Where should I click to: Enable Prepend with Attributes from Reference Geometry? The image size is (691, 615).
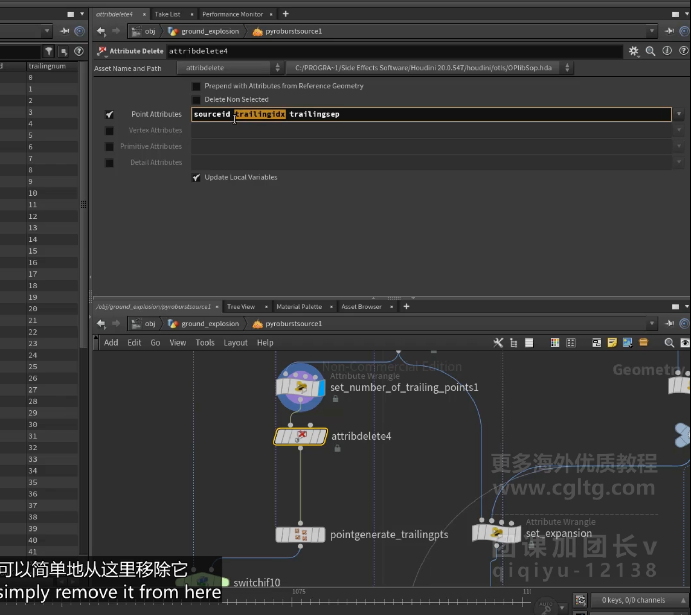(196, 86)
